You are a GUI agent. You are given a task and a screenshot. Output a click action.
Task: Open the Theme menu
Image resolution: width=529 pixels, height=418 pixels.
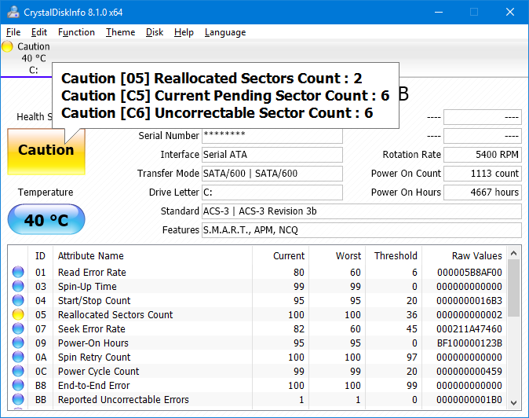tap(120, 32)
